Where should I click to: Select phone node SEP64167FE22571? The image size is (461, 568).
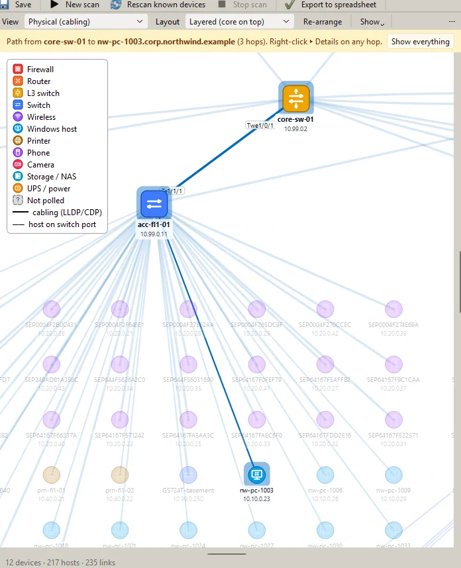(x=393, y=420)
